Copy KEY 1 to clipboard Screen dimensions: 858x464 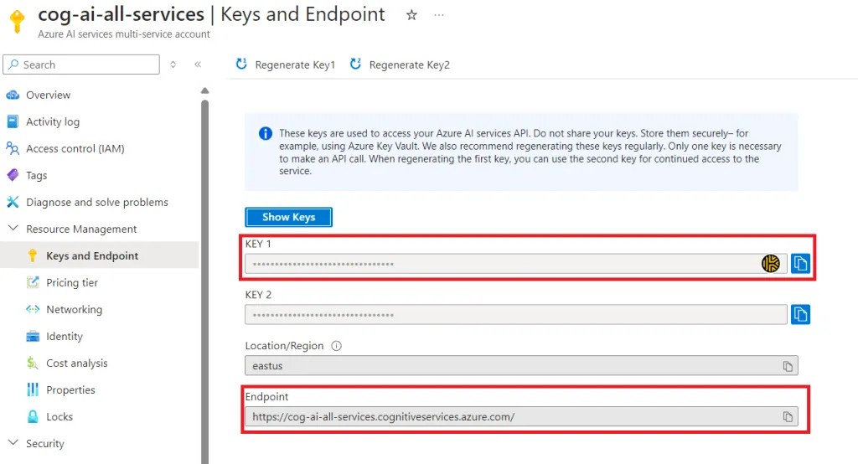coord(800,264)
